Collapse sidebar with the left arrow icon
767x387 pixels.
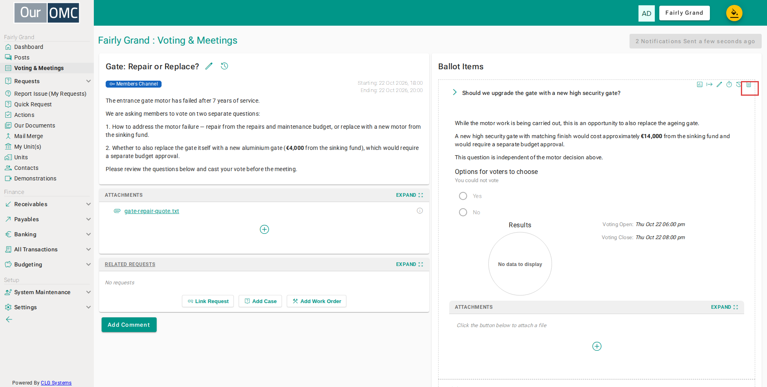[x=9, y=319]
